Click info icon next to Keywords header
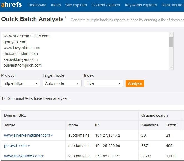Screen dimensions: 184x161 pos(160,124)
